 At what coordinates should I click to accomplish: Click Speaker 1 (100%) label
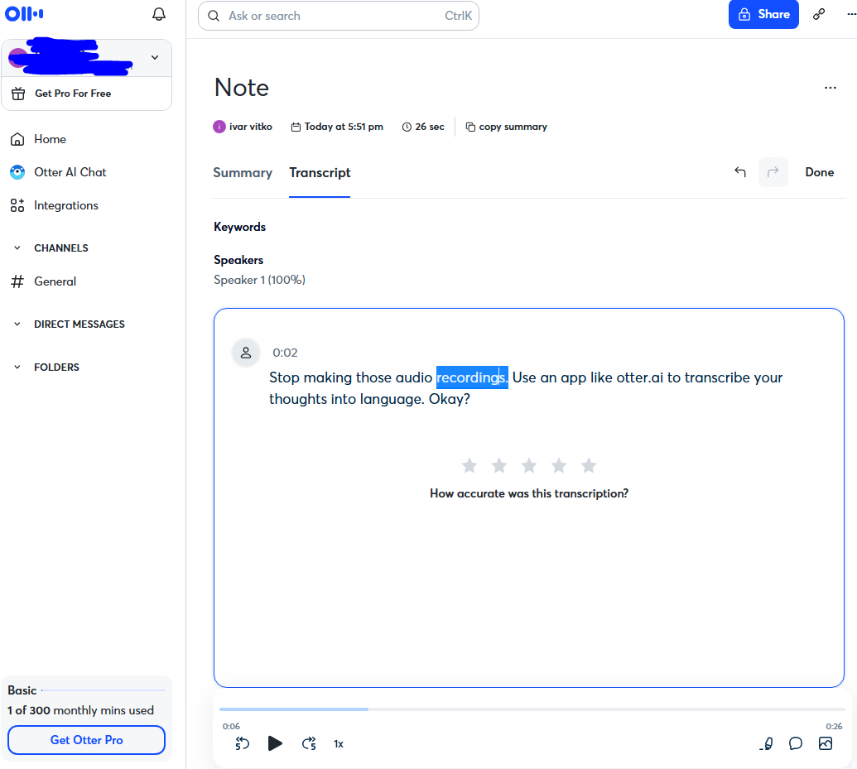(260, 280)
